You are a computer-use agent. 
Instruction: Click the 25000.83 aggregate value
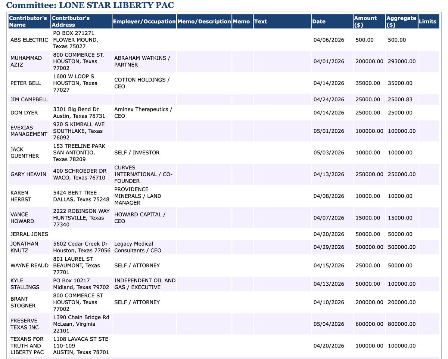coord(400,99)
